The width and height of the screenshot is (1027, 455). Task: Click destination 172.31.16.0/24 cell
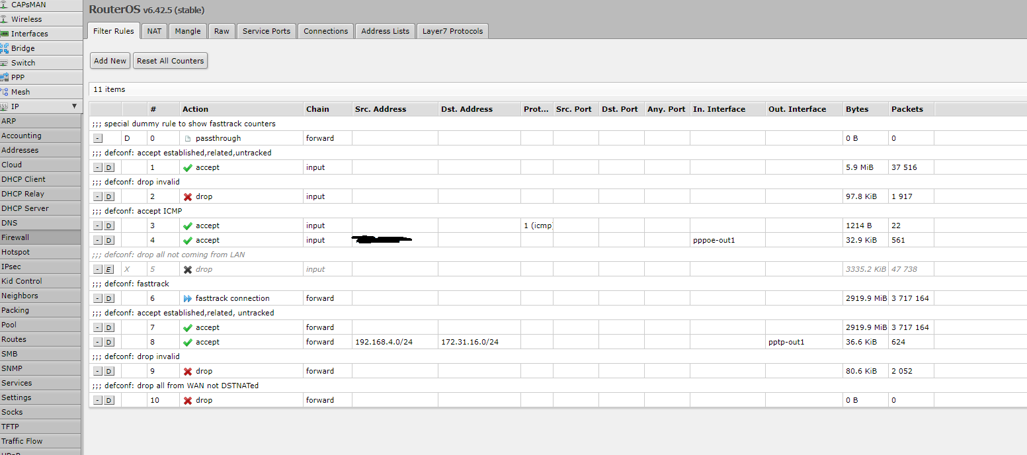point(479,342)
